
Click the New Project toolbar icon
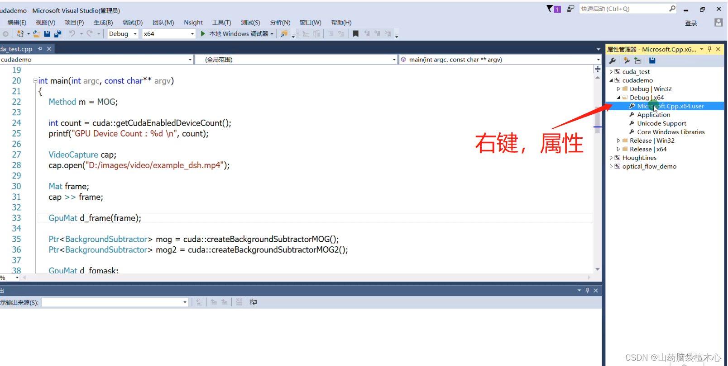click(20, 34)
